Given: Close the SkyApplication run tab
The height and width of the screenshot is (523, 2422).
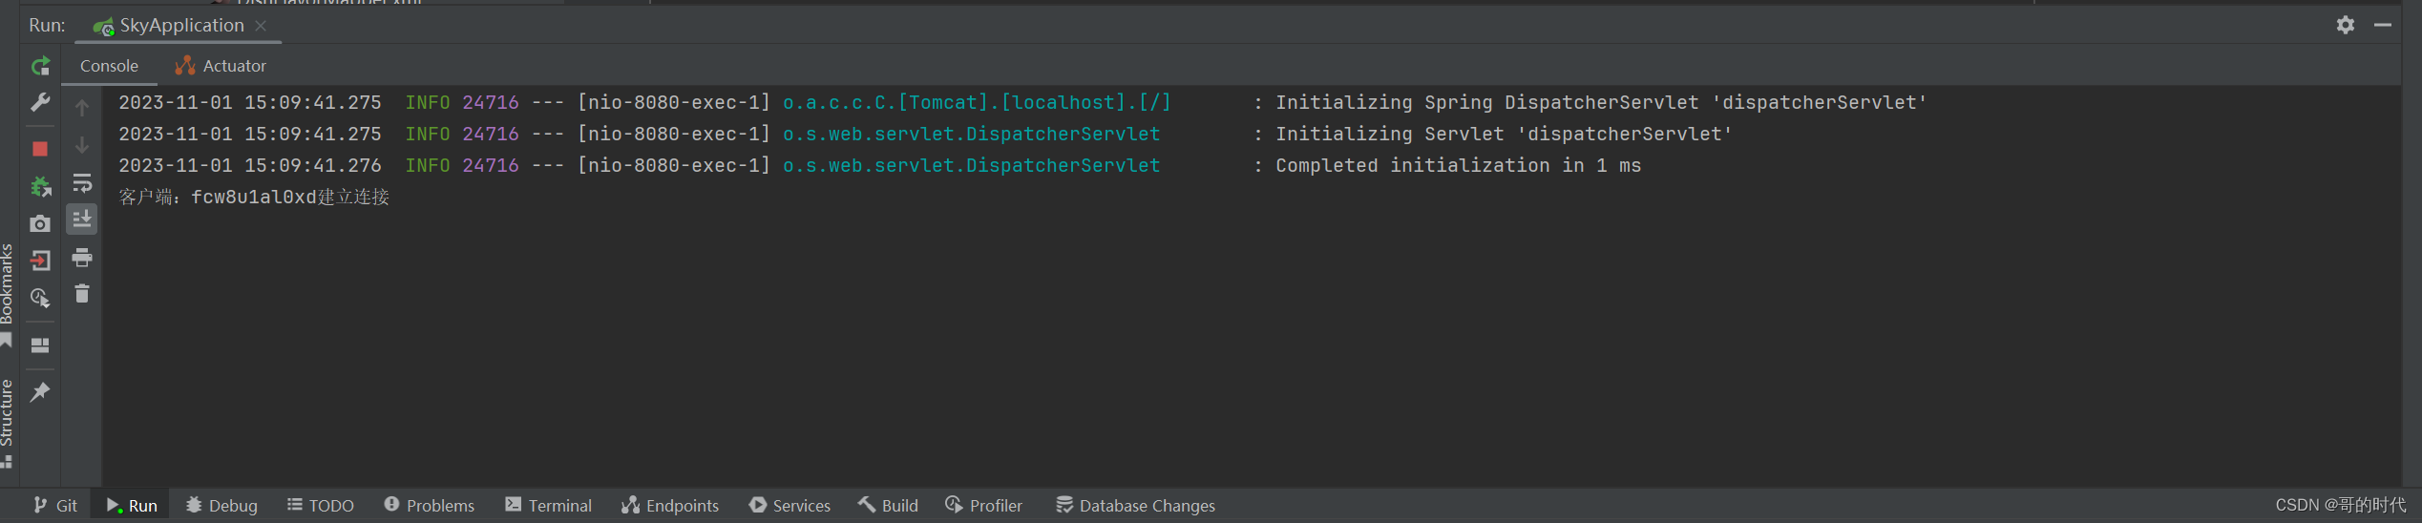Looking at the screenshot, I should click(x=261, y=26).
